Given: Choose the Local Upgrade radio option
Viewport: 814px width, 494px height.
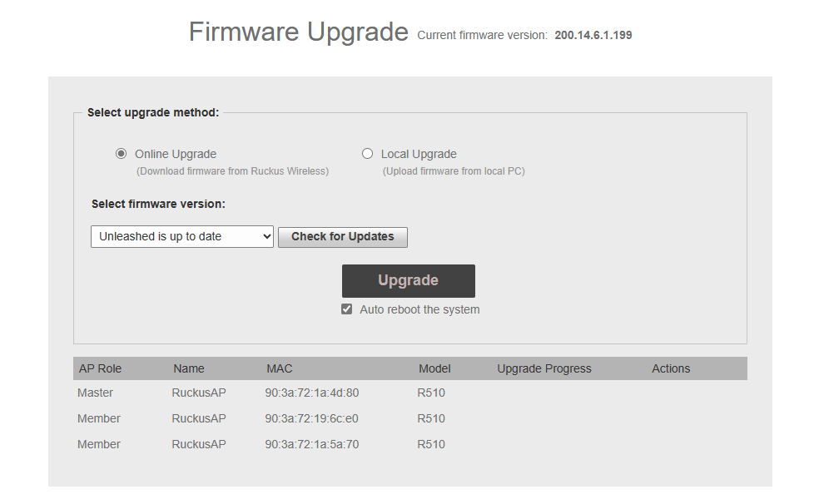Looking at the screenshot, I should coord(368,154).
